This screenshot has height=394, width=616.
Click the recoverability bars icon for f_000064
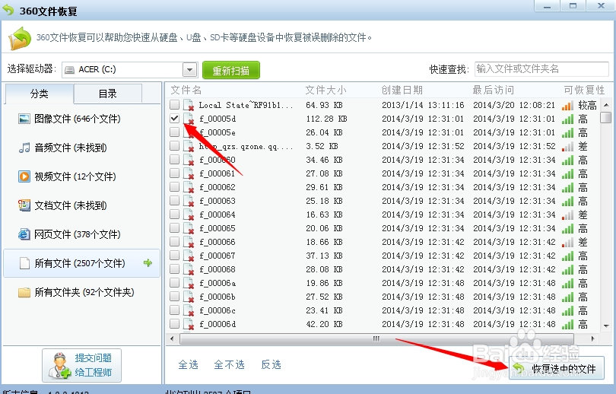567,214
